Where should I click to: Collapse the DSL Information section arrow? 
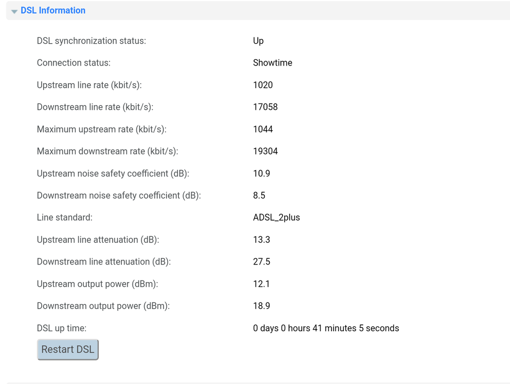14,11
